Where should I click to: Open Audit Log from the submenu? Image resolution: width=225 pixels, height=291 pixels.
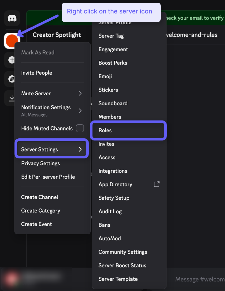coord(110,211)
